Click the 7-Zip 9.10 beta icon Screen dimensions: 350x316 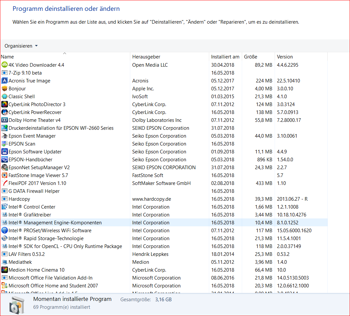pyautogui.click(x=5, y=73)
